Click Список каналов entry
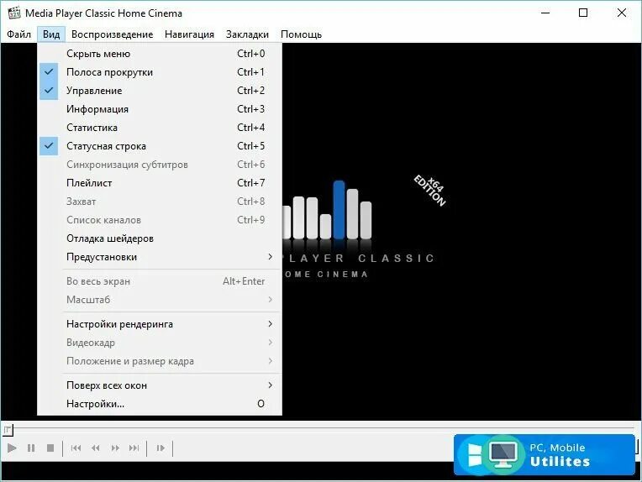Screen dimensions: 642x482 (160, 220)
